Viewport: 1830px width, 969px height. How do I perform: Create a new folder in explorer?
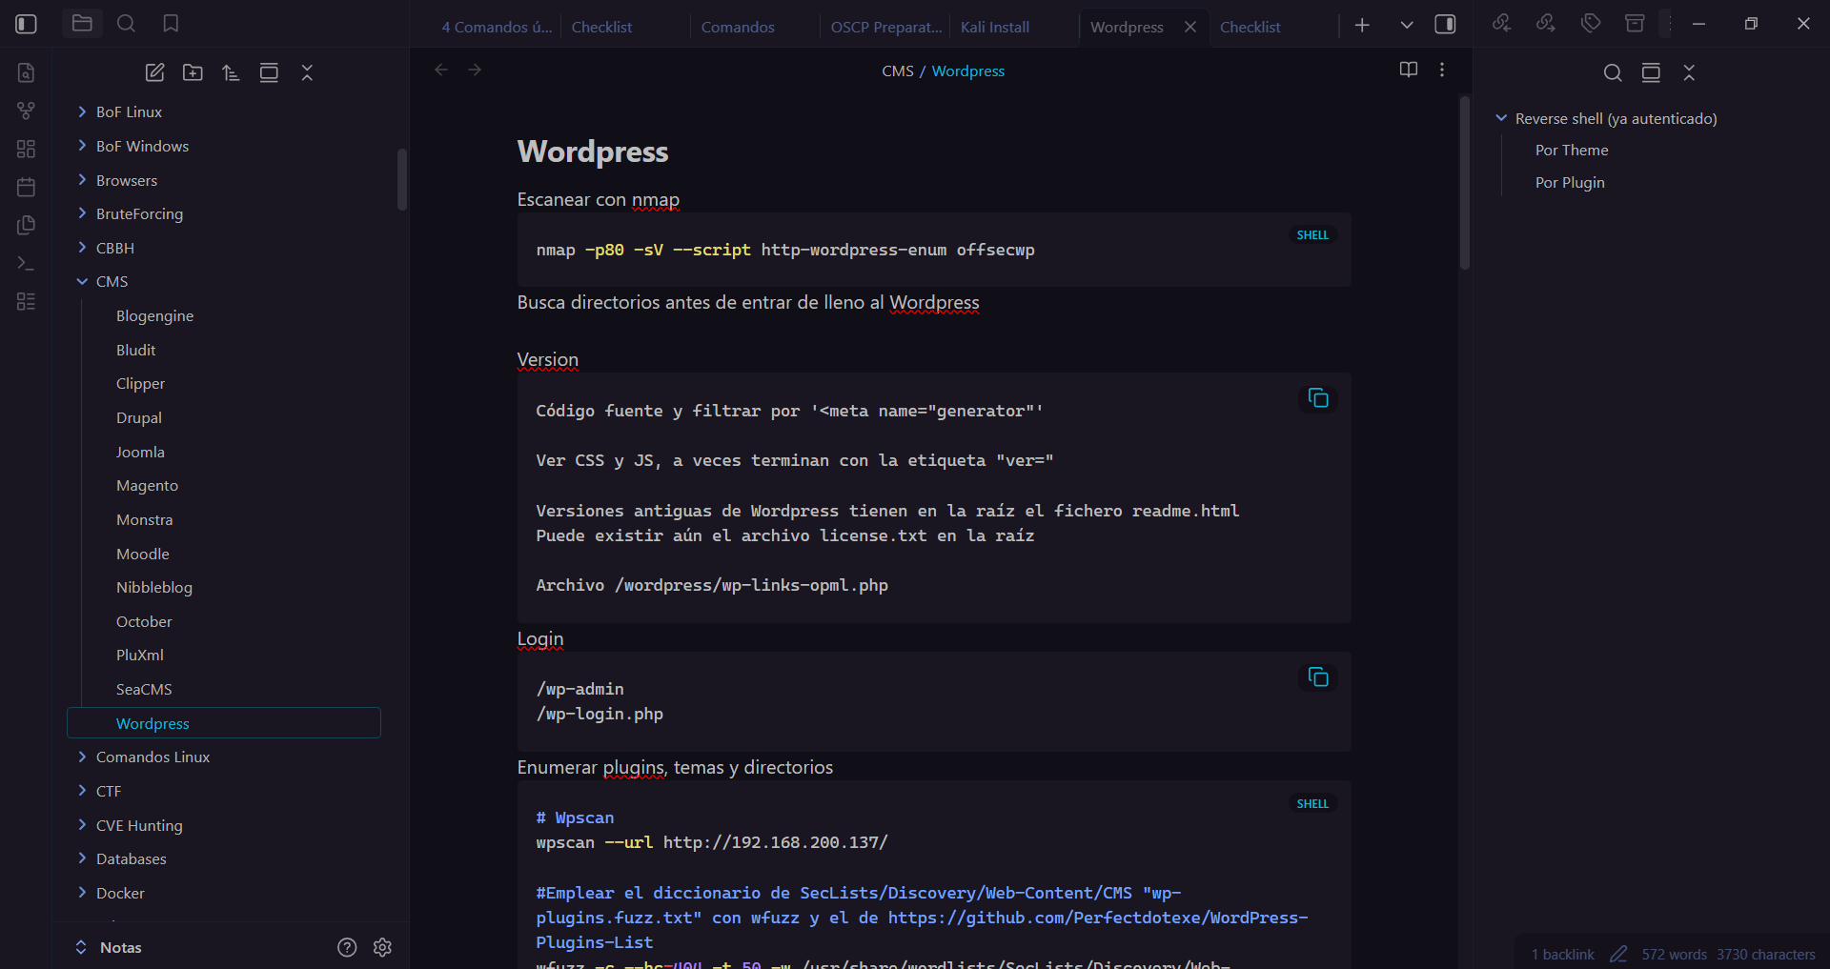click(x=193, y=72)
